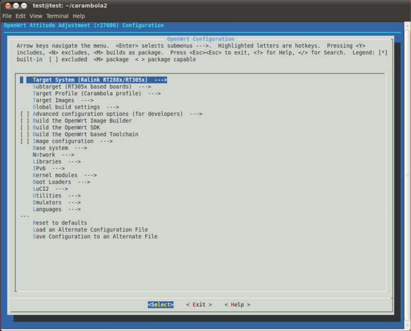This screenshot has height=331, width=411.
Task: Minimize the terminal window
Action: click(x=16, y=6)
